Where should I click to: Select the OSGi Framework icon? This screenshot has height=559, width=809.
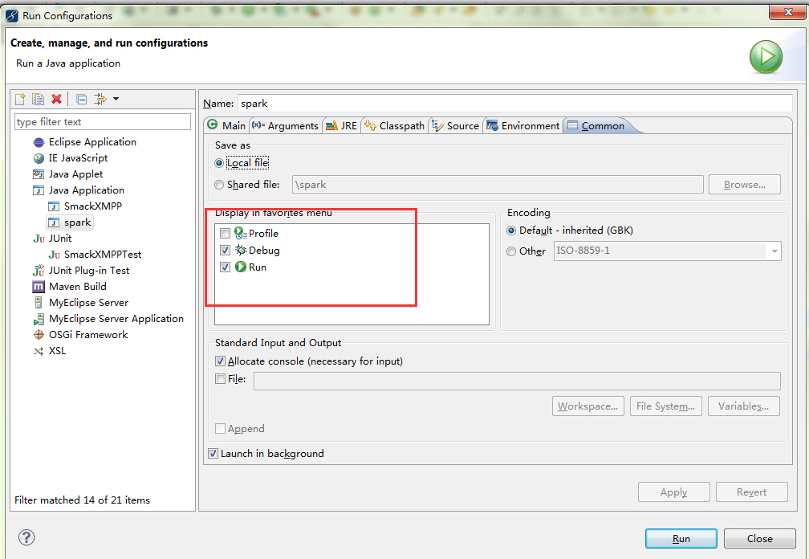click(x=39, y=334)
